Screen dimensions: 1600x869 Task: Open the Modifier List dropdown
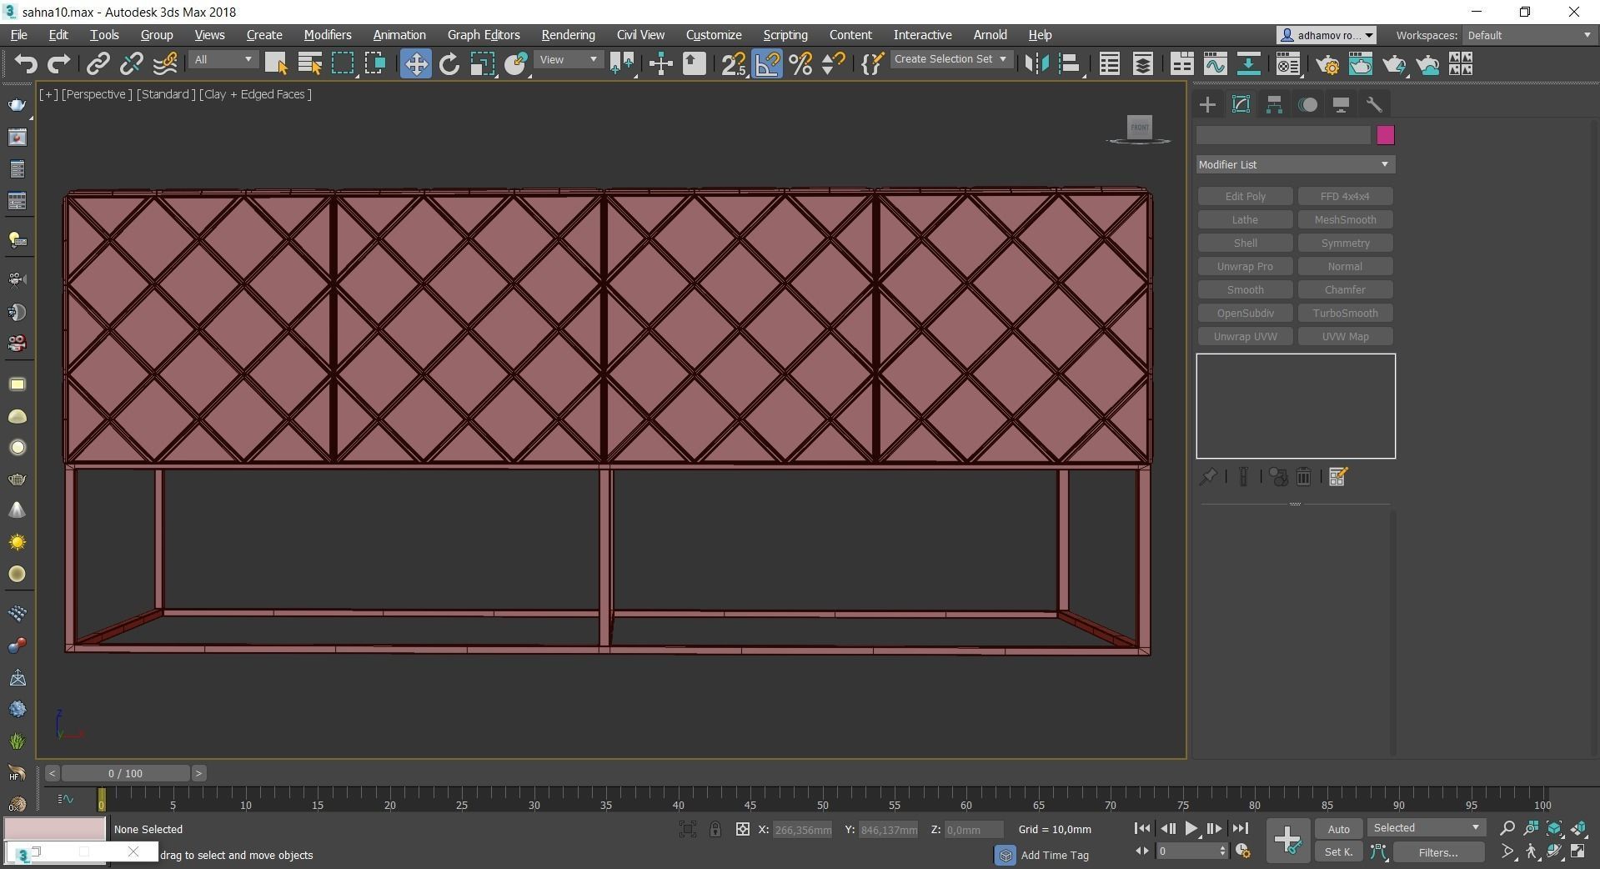tap(1295, 164)
